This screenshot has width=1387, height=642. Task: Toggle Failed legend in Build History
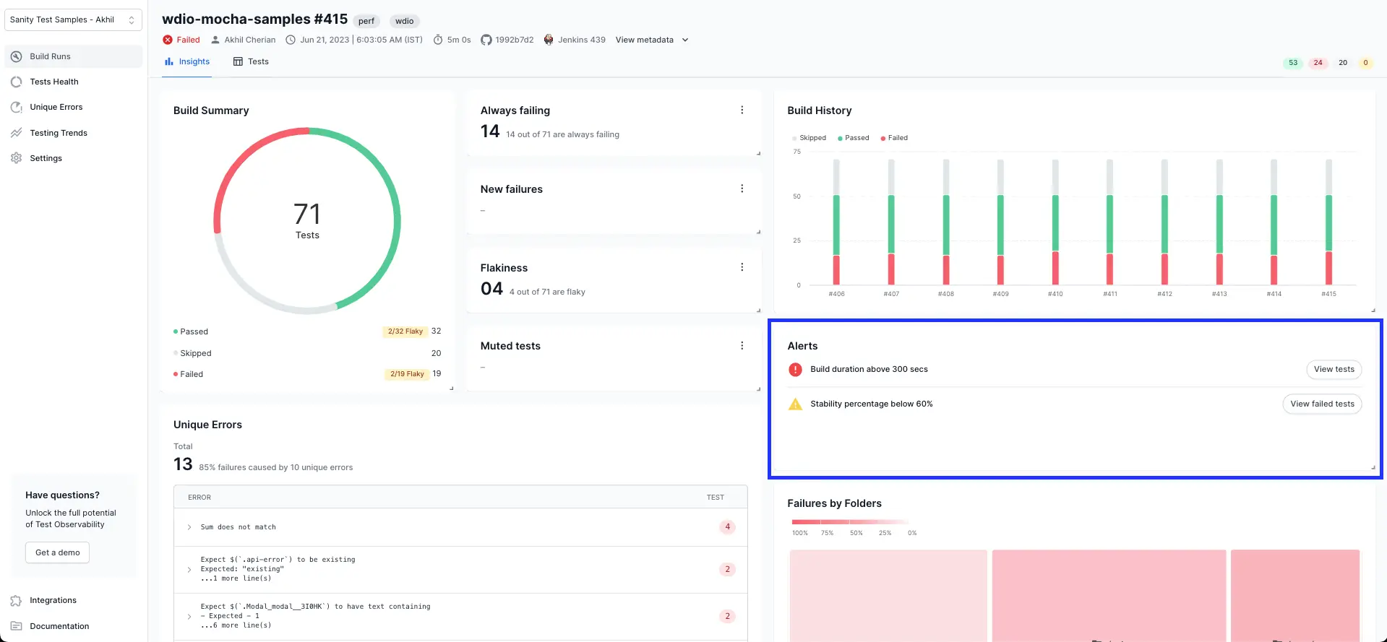pos(894,138)
